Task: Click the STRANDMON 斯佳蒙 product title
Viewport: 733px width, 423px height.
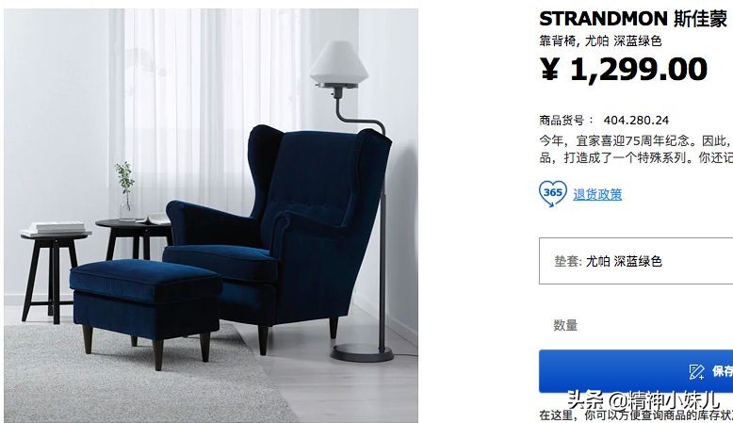Action: [633, 19]
